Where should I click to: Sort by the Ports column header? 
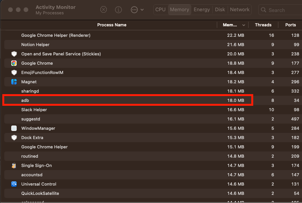coord(290,25)
